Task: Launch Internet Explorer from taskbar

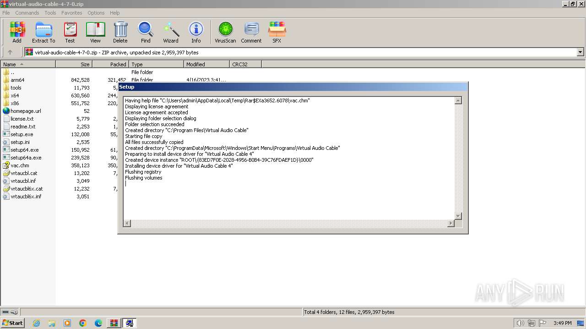Action: coord(36,323)
